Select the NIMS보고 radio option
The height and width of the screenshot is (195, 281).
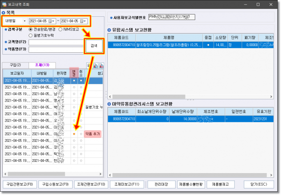tap(60, 29)
